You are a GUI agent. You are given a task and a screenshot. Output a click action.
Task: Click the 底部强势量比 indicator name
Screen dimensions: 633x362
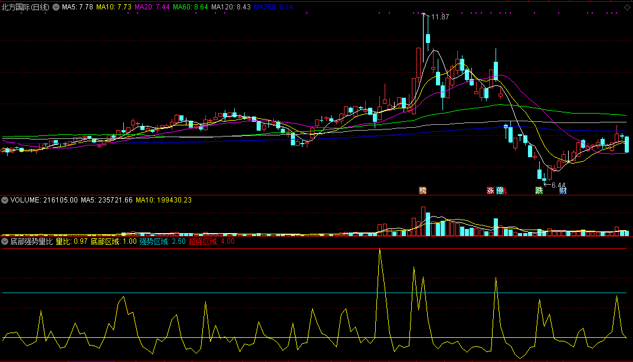pos(31,241)
